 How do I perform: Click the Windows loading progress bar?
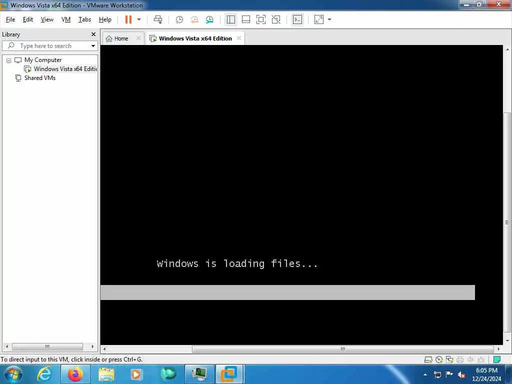click(x=287, y=292)
